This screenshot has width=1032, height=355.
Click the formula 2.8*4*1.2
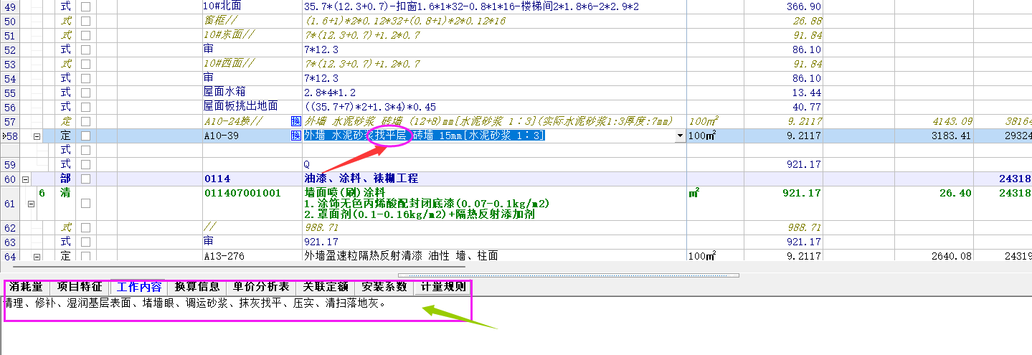click(330, 93)
